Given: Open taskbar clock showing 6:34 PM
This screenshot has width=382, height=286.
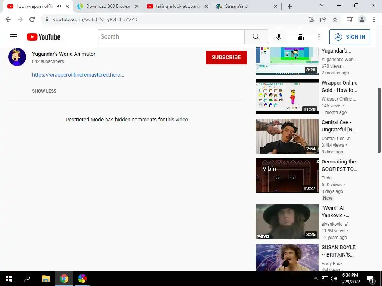Looking at the screenshot, I should [x=350, y=279].
